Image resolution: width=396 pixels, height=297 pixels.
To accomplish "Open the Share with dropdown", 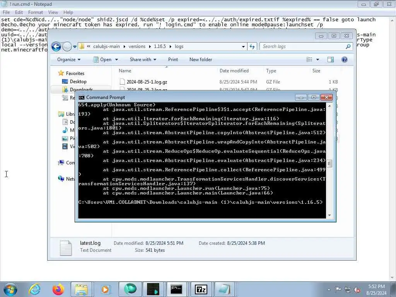I will point(143,60).
